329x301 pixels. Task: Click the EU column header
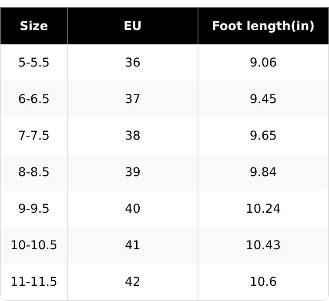tap(133, 26)
